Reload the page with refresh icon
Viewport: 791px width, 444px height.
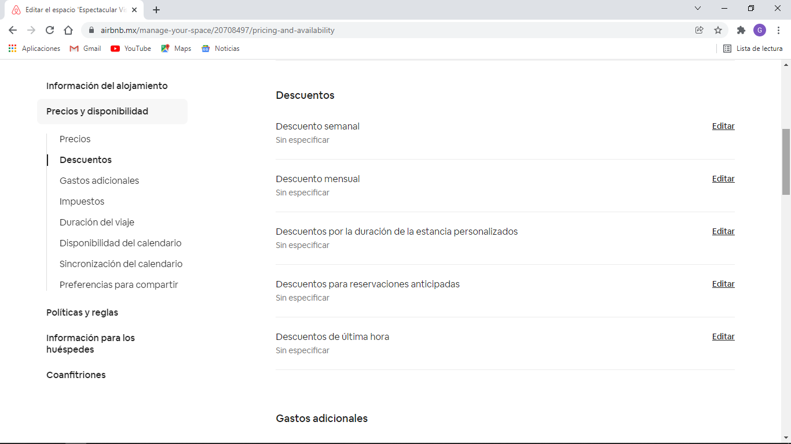[x=50, y=30]
